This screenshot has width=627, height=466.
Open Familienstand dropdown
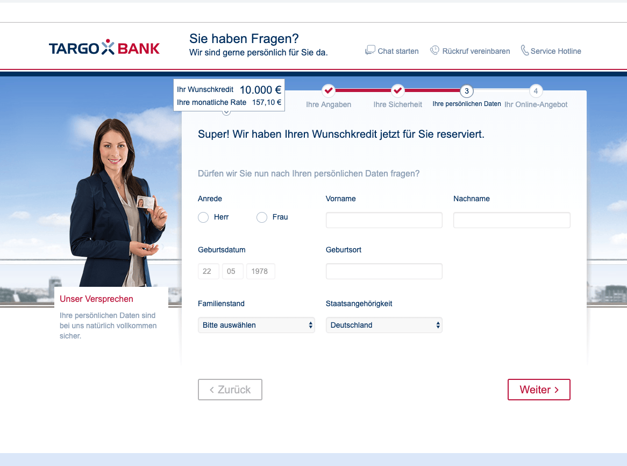tap(256, 325)
